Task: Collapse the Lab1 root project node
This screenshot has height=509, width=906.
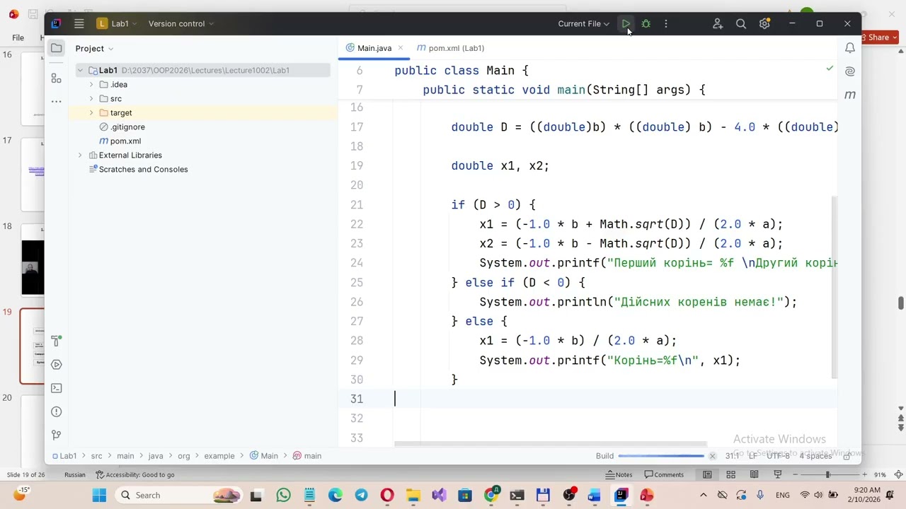Action: pos(80,70)
